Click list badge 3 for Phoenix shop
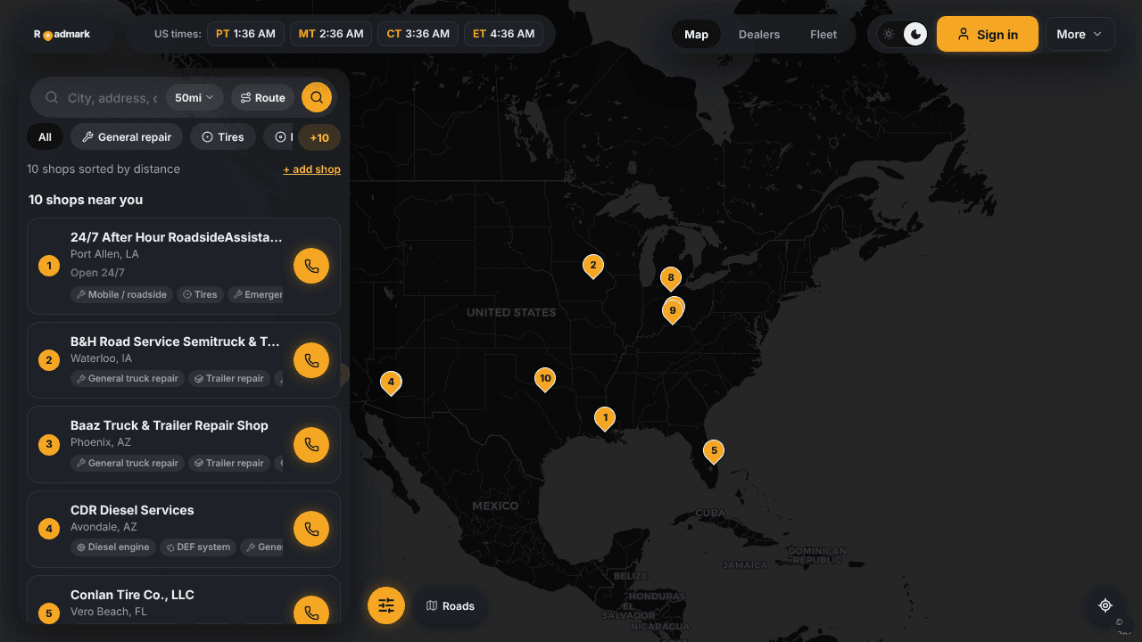 point(49,444)
